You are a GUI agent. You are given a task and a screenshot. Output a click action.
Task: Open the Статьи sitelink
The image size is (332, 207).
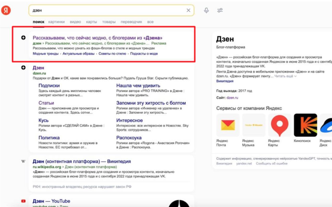click(46, 103)
